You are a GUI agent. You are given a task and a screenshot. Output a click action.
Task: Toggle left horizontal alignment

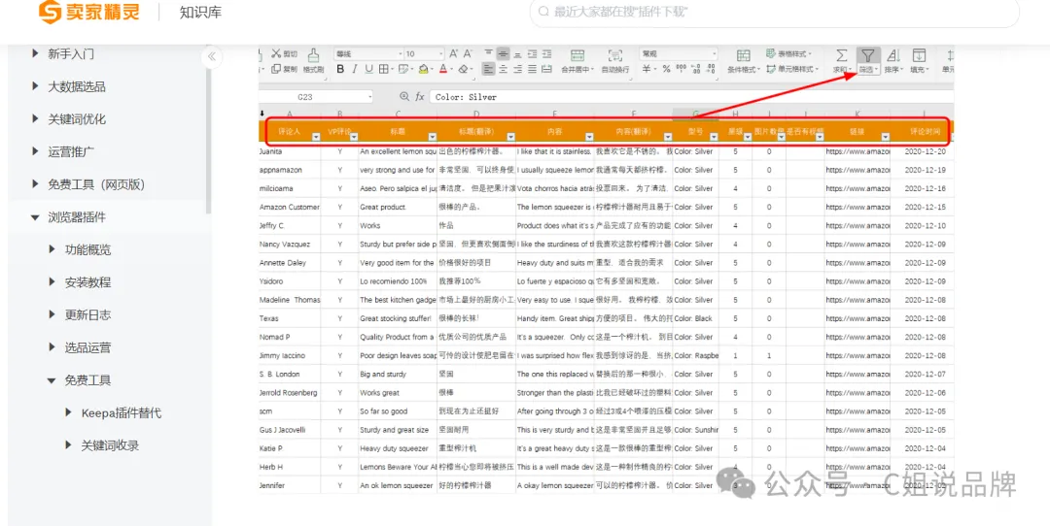(488, 69)
